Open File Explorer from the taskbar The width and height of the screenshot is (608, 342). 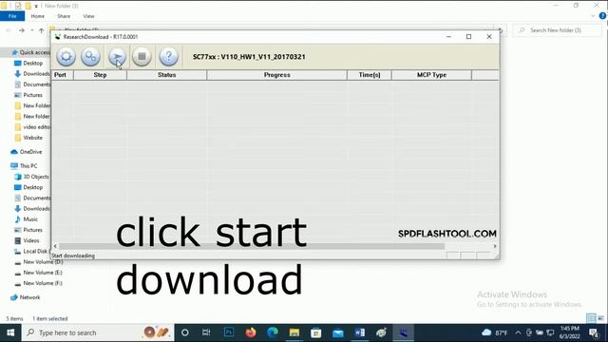294,332
